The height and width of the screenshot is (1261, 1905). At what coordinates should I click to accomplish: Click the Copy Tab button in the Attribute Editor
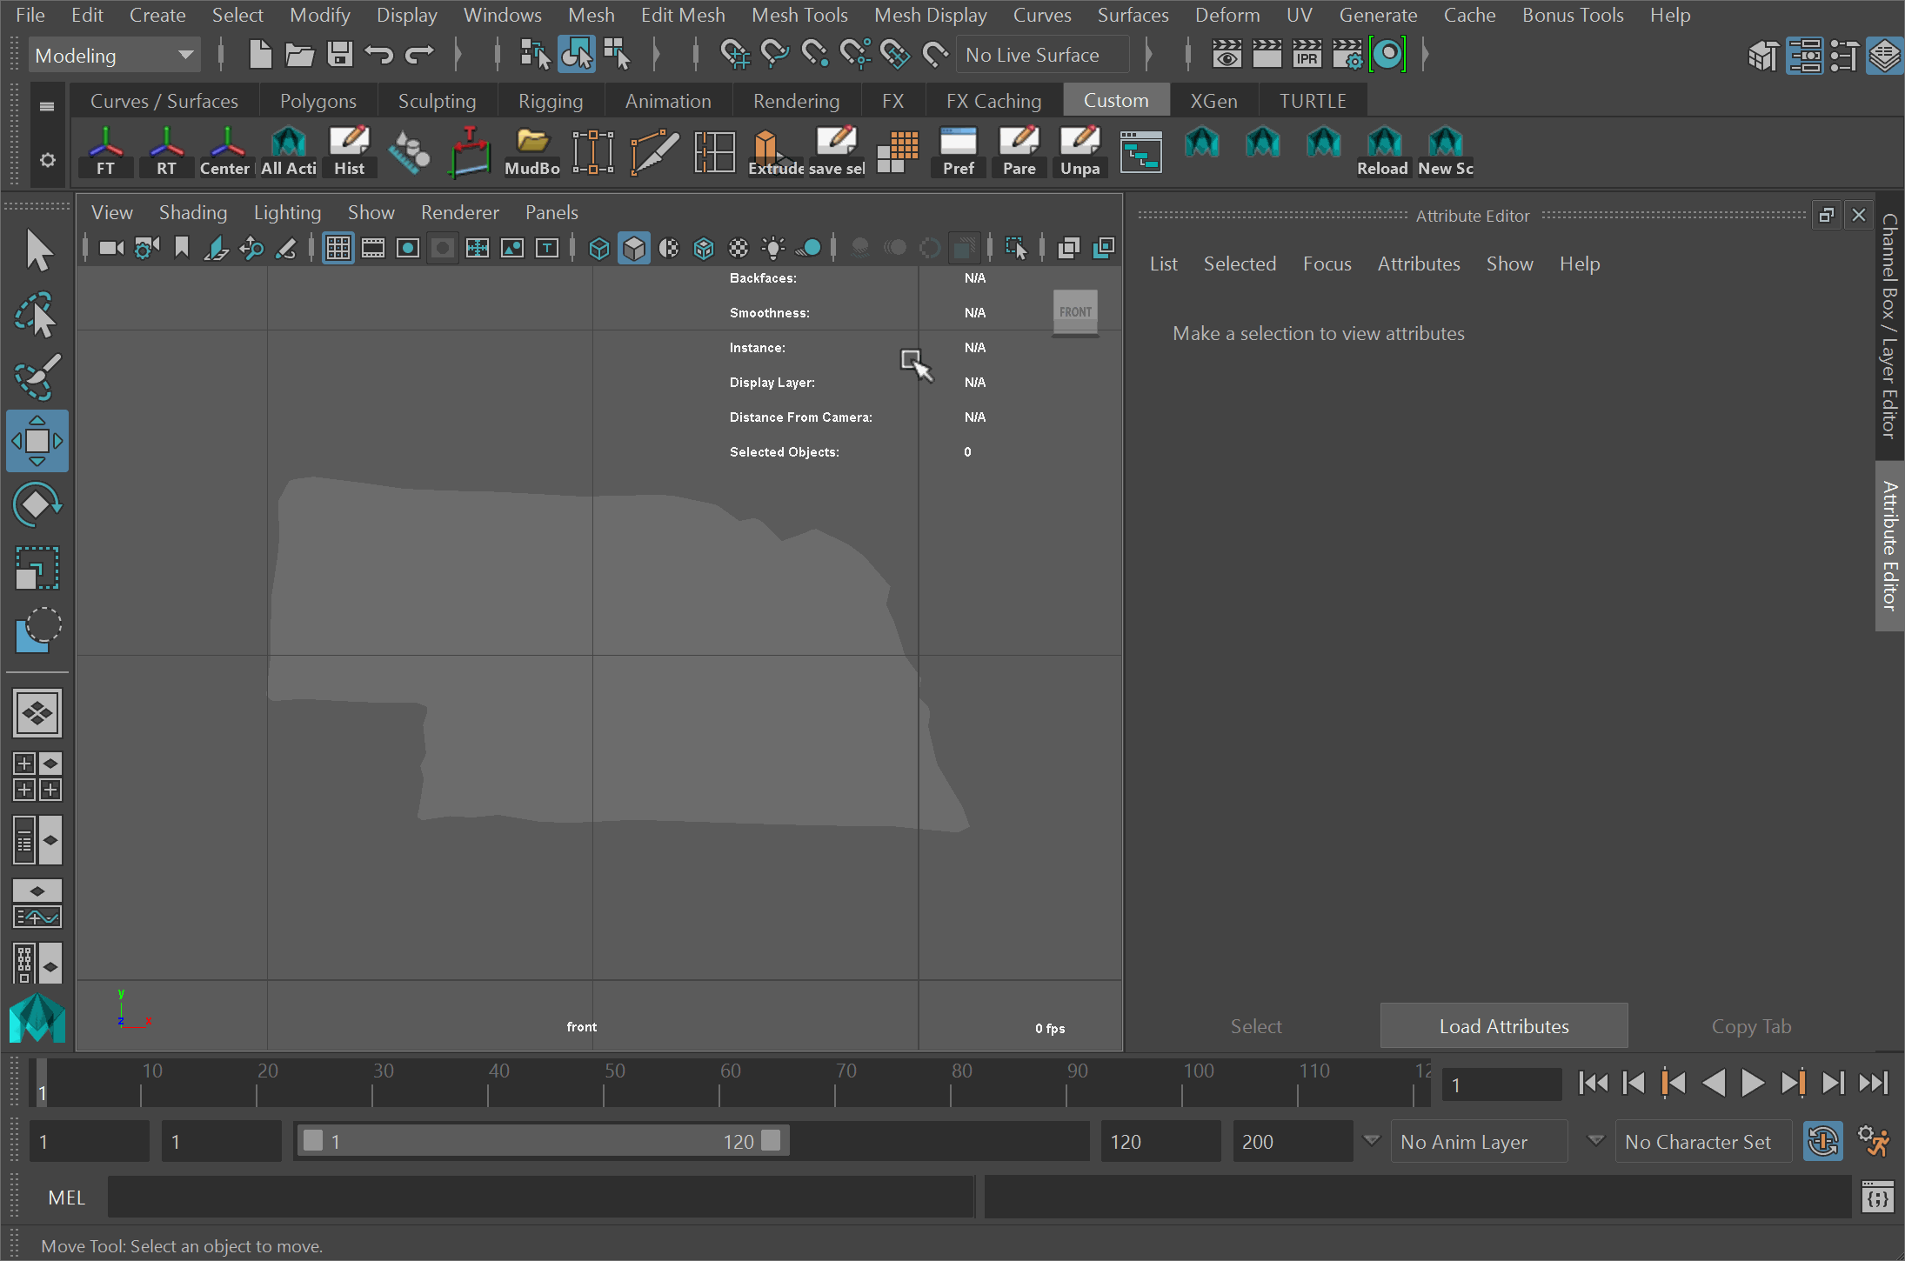click(1751, 1025)
